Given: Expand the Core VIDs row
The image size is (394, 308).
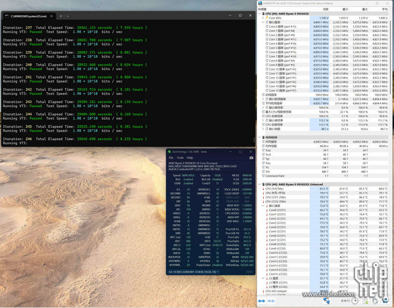Looking at the screenshot, I should click(263, 18).
